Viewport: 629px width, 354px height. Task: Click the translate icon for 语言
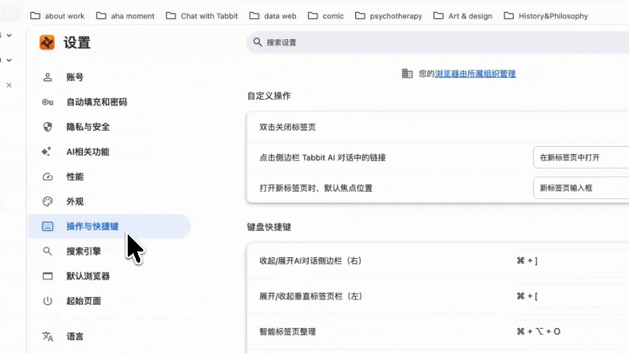pyautogui.click(x=47, y=336)
